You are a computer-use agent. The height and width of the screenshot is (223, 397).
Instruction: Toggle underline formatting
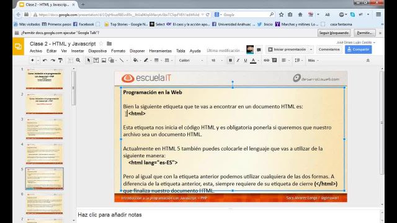tap(246, 61)
